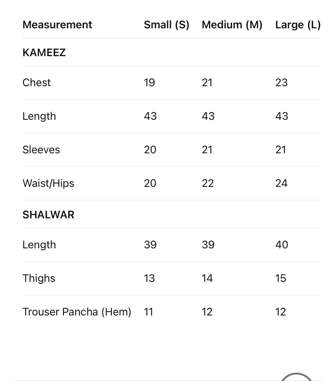
Task: Click the SHALWAR section heading
Action: coord(48,215)
